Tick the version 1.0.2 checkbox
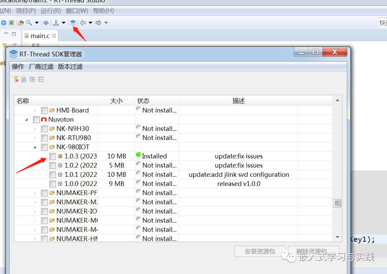The height and width of the screenshot is (274, 387). pyautogui.click(x=53, y=165)
